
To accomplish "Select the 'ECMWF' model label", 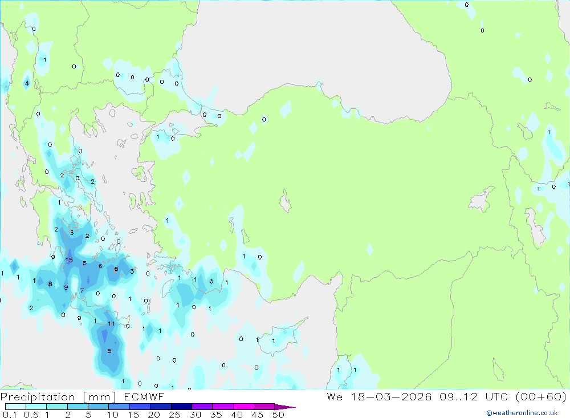I will [144, 396].
